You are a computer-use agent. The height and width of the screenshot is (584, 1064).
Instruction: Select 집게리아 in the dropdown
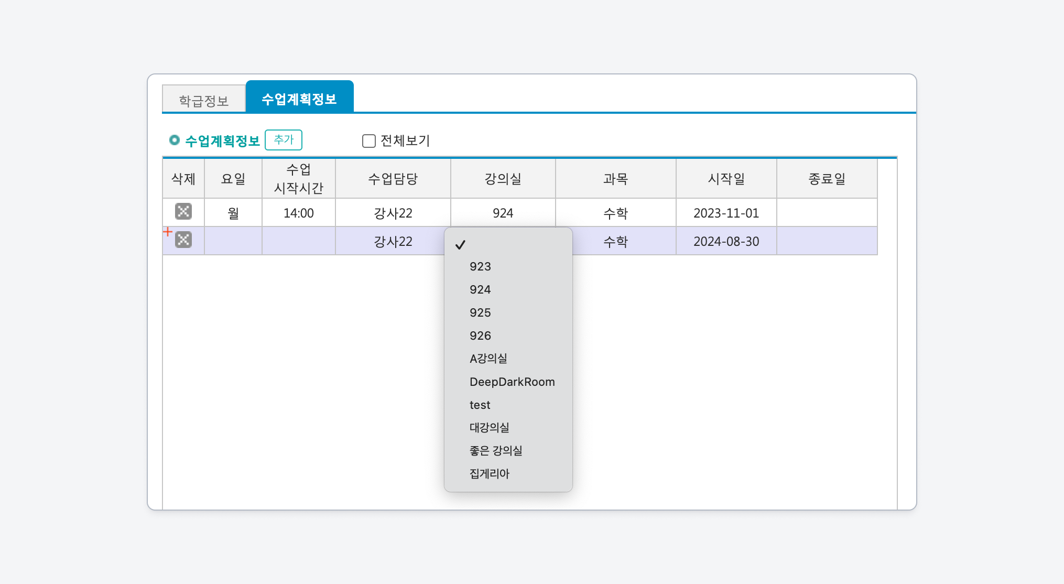[490, 474]
